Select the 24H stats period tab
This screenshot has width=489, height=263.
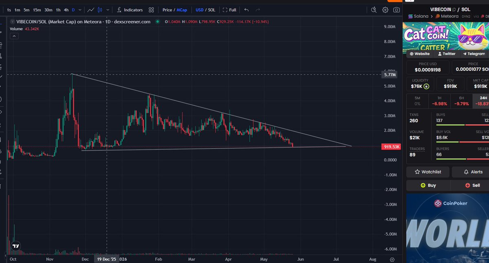point(481,101)
